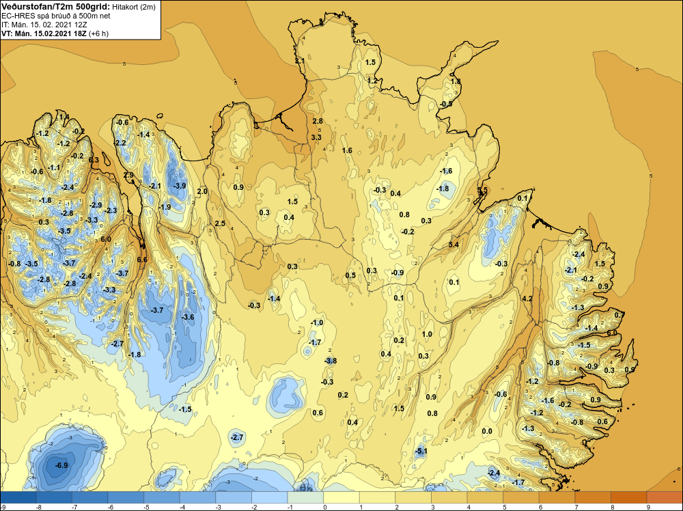Pick the legend swatch between -7 and -6
Screen dimensions: 683x511
[x=89, y=497]
